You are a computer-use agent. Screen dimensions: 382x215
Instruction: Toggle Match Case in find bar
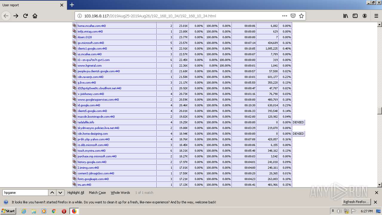coord(97,193)
